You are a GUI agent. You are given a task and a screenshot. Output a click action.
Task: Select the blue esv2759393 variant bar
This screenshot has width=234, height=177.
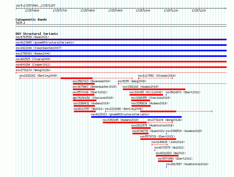pos(121,56)
